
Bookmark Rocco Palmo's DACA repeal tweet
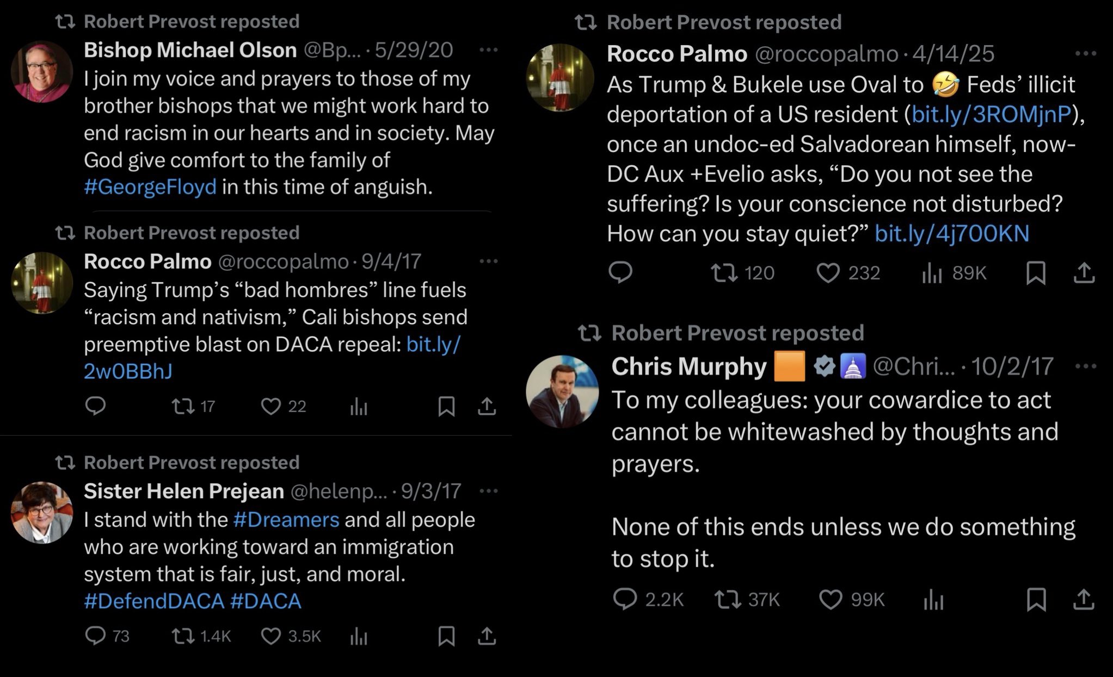[x=446, y=406]
